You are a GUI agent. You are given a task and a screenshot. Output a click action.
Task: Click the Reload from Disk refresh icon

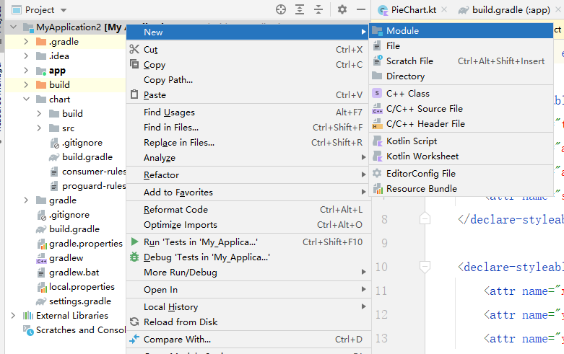tap(134, 322)
